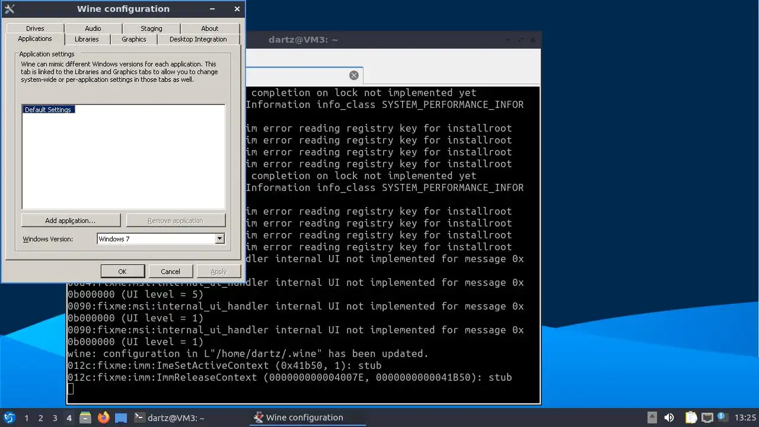Open the Graphics tab

pyautogui.click(x=134, y=39)
